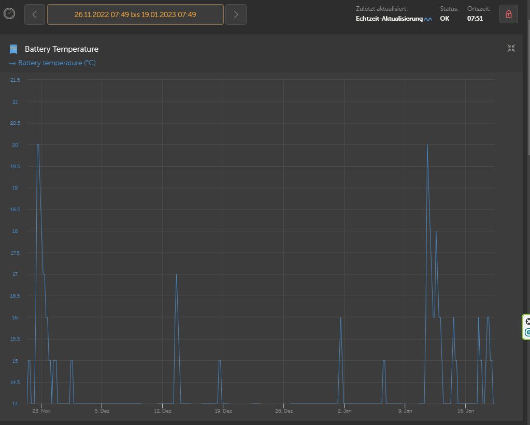This screenshot has height=425, width=530.
Task: Click the Status OK indicator
Action: (445, 19)
